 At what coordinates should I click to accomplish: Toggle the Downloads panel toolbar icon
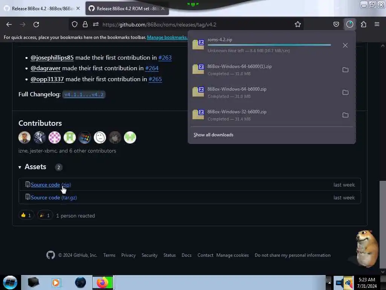pyautogui.click(x=350, y=25)
